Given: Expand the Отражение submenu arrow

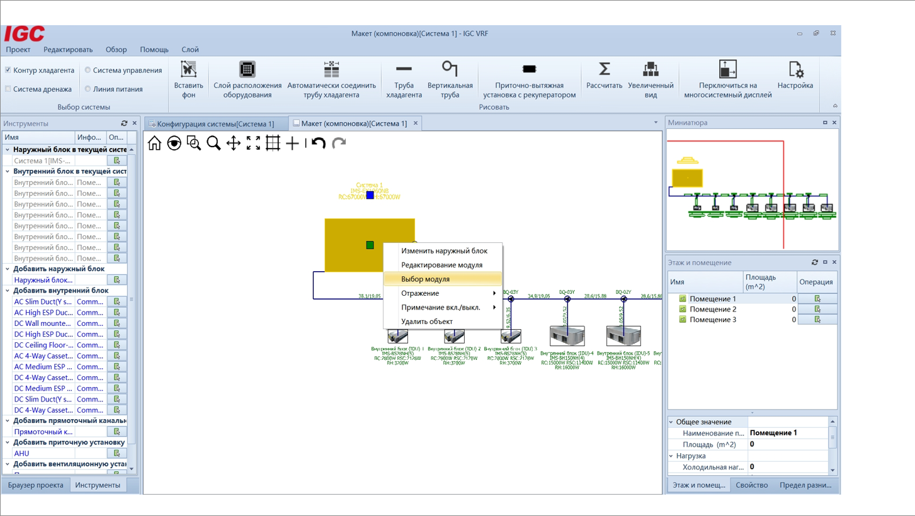Looking at the screenshot, I should click(494, 293).
